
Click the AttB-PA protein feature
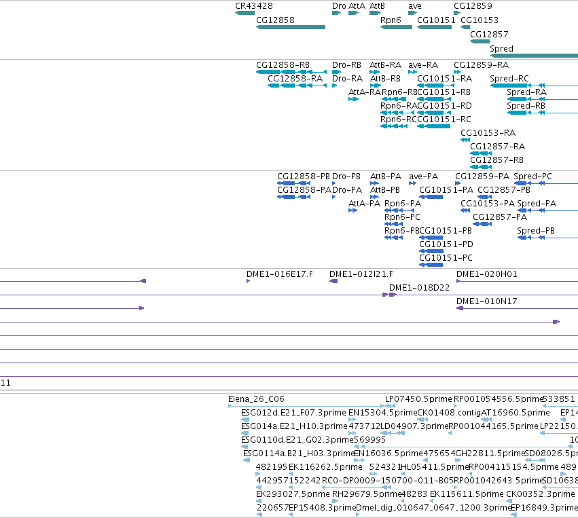tap(374, 183)
